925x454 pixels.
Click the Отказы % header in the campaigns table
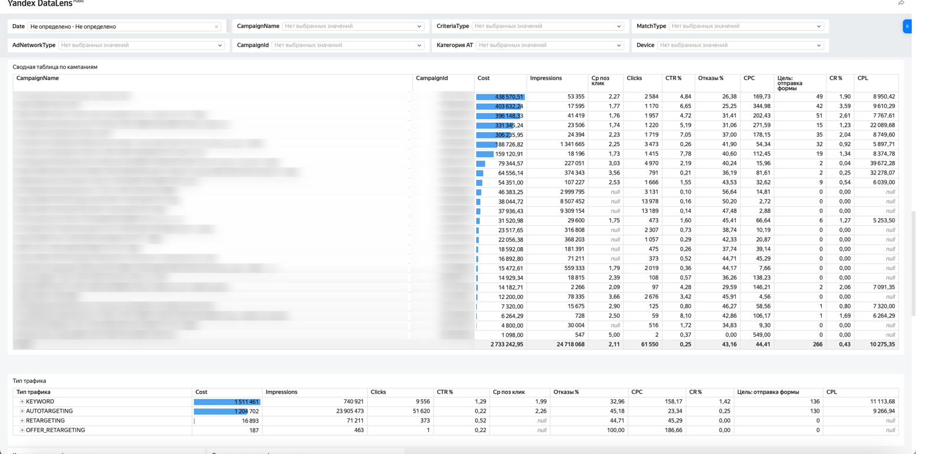710,78
